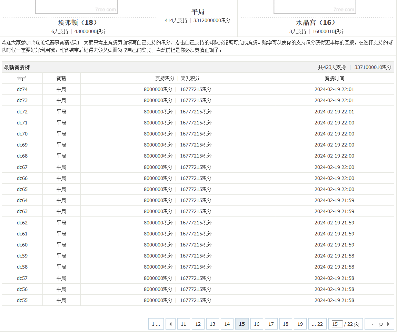Go to page 16
Image resolution: width=397 pixels, height=333 pixels.
(x=257, y=324)
